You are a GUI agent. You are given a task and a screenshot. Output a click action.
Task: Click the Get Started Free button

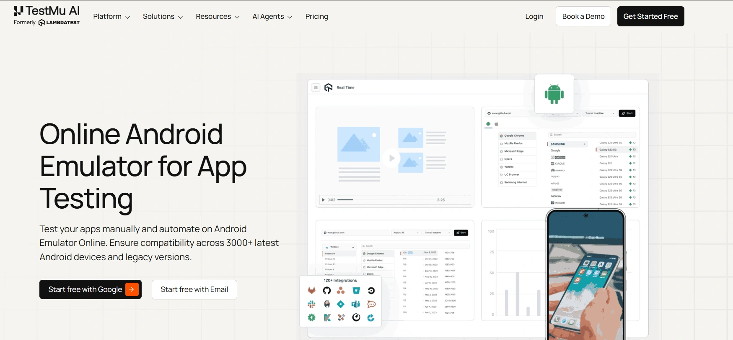tap(650, 16)
